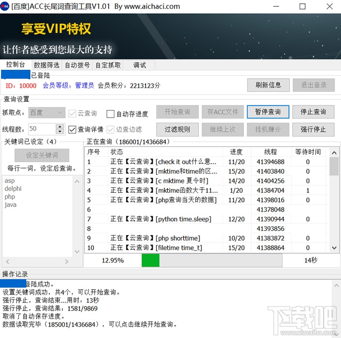Select row 5 php查询当天的数据 query

[206, 200]
